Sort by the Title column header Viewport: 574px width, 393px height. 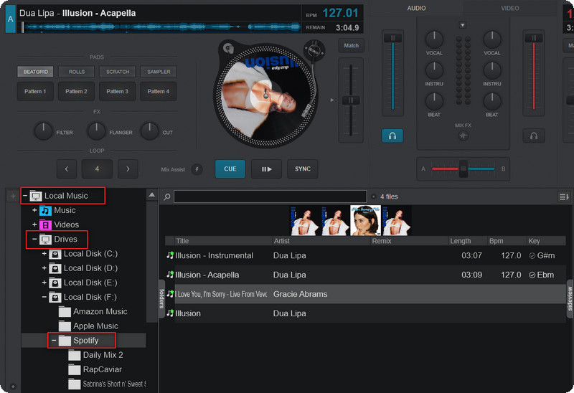[x=223, y=241]
